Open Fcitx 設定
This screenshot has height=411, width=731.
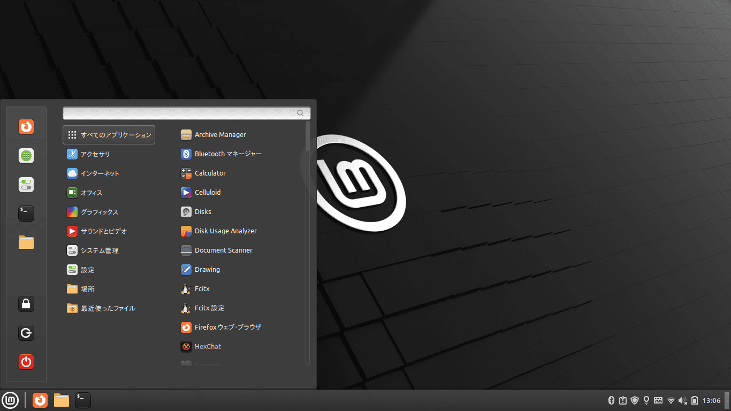tap(241, 308)
